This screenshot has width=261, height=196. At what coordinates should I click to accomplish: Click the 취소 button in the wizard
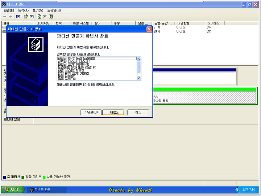tap(138, 112)
